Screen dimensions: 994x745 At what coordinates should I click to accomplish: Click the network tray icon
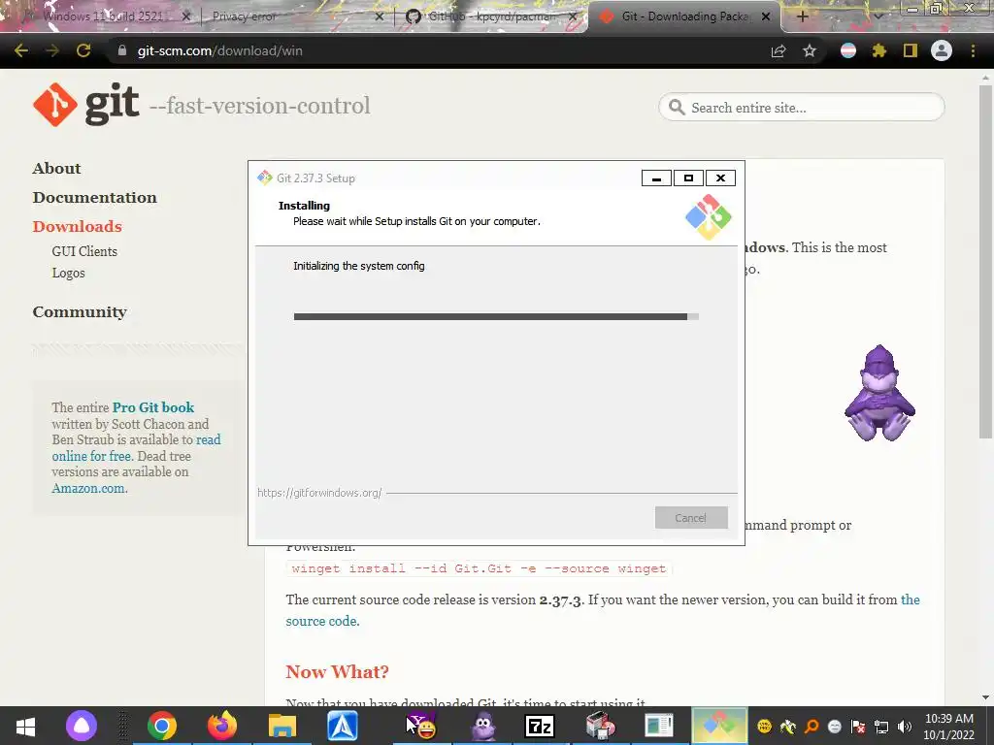click(881, 727)
